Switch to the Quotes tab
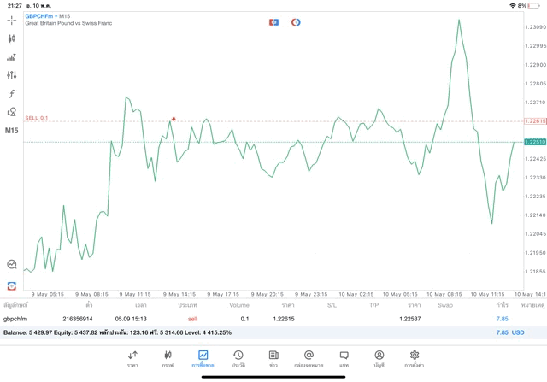The image size is (547, 382). (132, 357)
